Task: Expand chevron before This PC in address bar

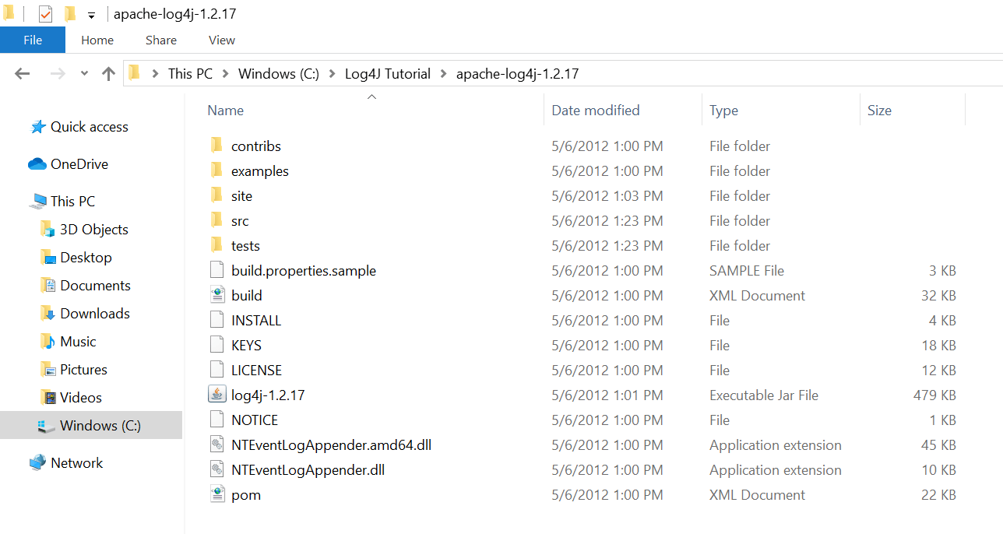Action: (156, 74)
